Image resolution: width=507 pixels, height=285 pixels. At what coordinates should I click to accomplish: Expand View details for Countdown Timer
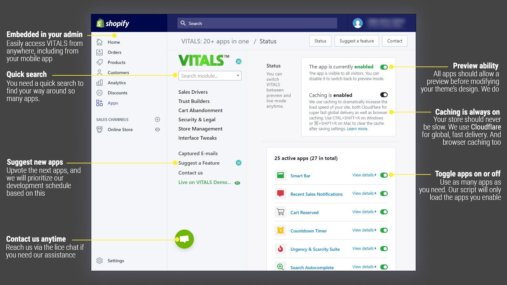coord(364,230)
